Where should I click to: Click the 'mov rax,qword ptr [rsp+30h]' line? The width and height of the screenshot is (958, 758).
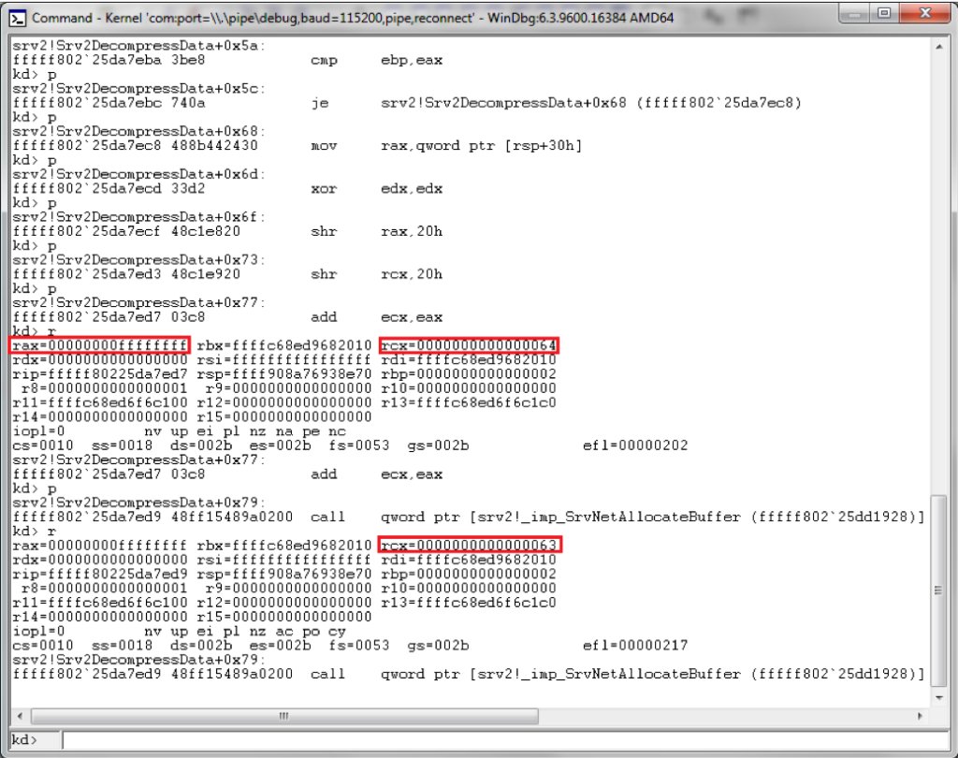[x=297, y=145]
